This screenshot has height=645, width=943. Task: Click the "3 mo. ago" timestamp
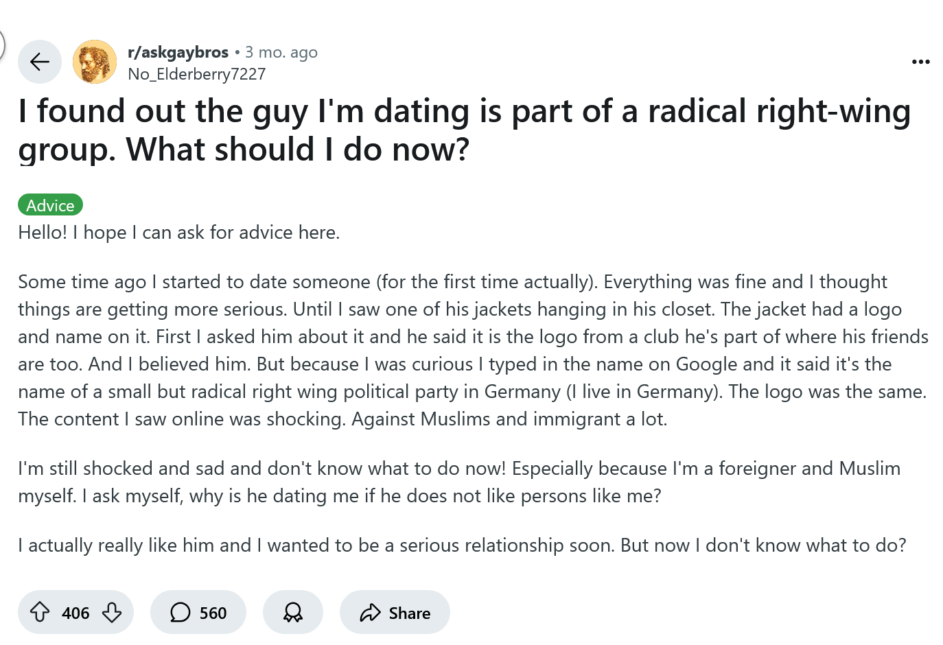281,52
